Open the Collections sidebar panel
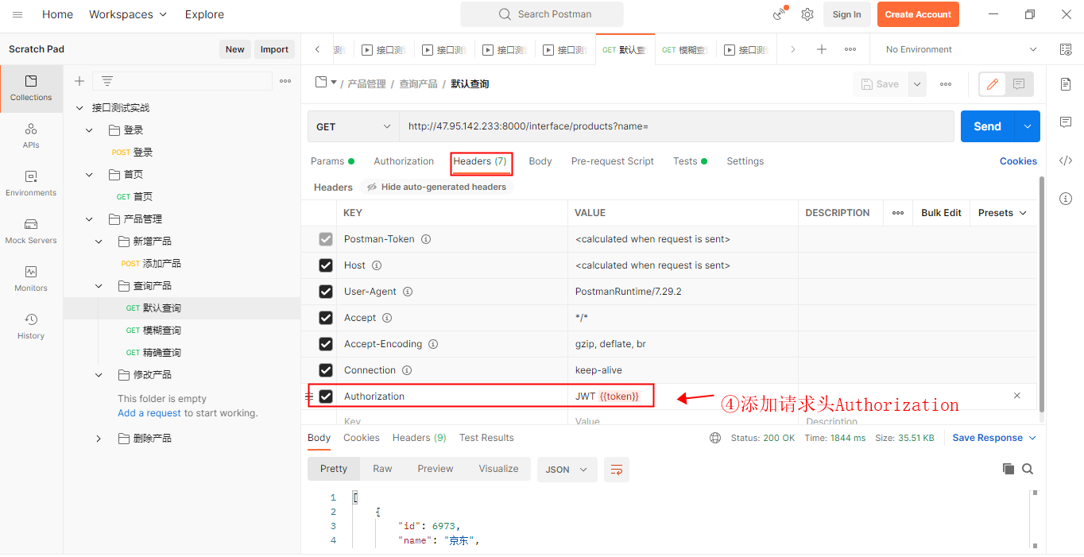The width and height of the screenshot is (1084, 557). pos(31,88)
